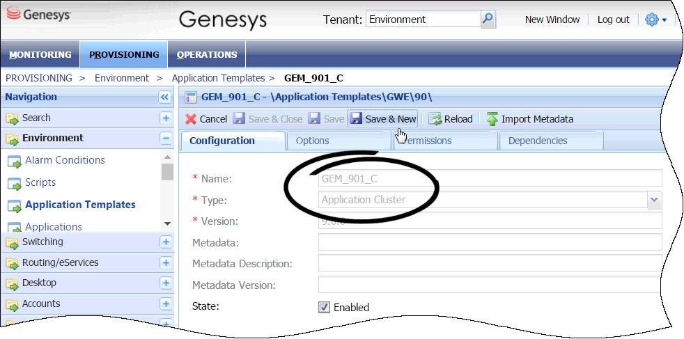Click the Metadata Description input field
This screenshot has height=339, width=684.
[x=489, y=264]
